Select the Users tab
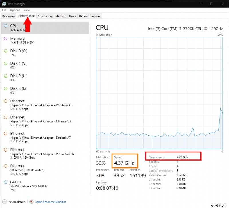The height and width of the screenshot is (208, 229). tap(72, 16)
